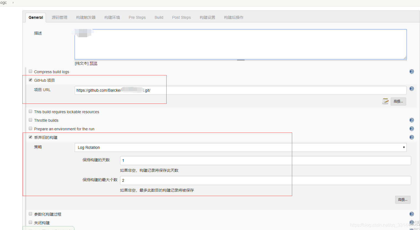Open the Log Rotation strategy dropdown
420x230 pixels.
240,147
